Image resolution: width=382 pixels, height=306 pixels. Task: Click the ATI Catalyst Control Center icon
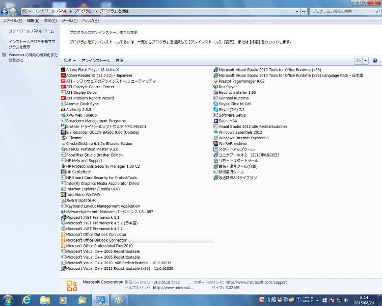[x=63, y=87]
